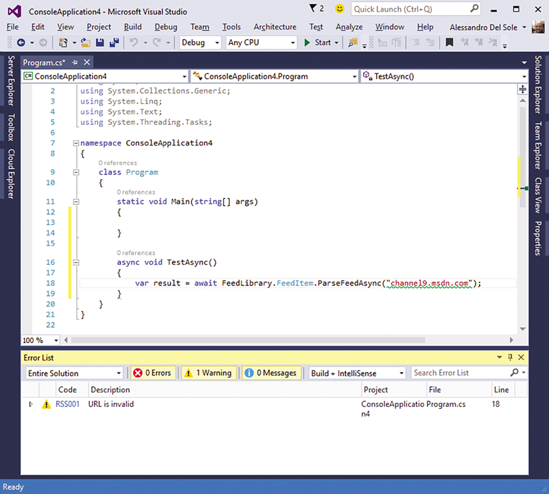Click the New Project toolbar icon
Viewport: 549px width, 494px height.
[63, 43]
